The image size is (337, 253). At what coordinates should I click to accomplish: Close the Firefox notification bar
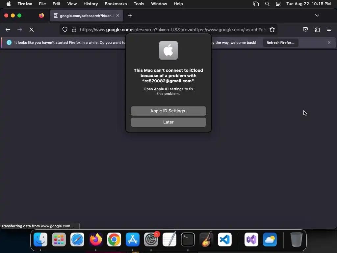point(329,42)
